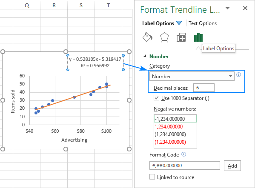Switch to the Text Options tab
The width and height of the screenshot is (255, 188).
203,23
